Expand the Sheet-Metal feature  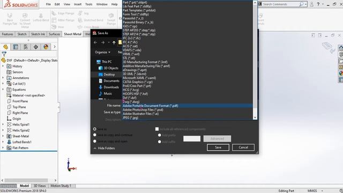coord(3,136)
